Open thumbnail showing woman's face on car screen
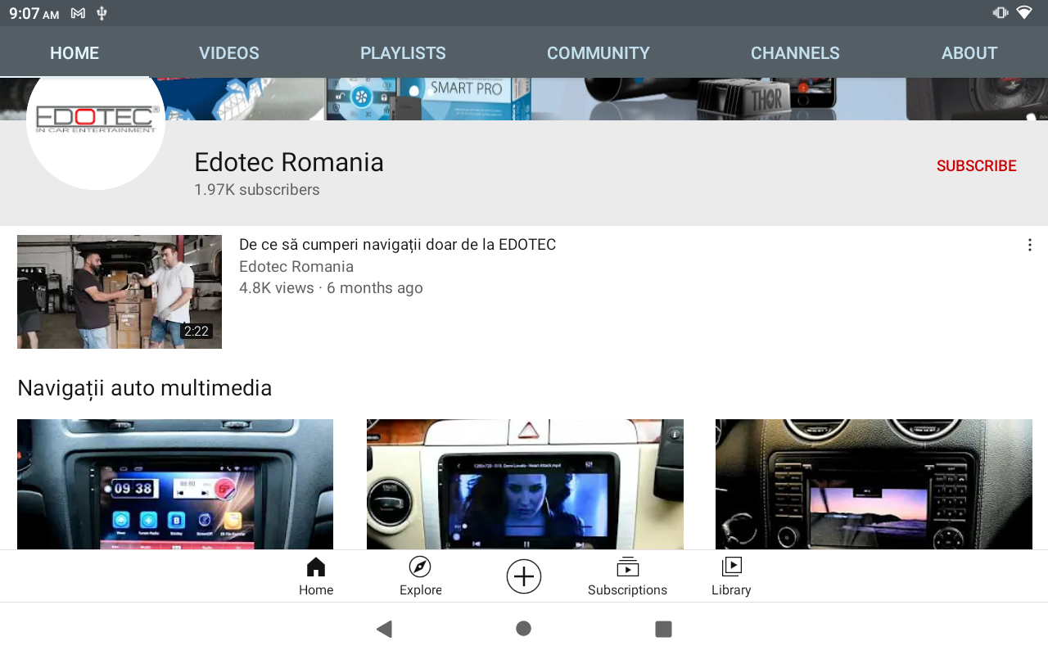Image resolution: width=1048 pixels, height=655 pixels. click(525, 484)
